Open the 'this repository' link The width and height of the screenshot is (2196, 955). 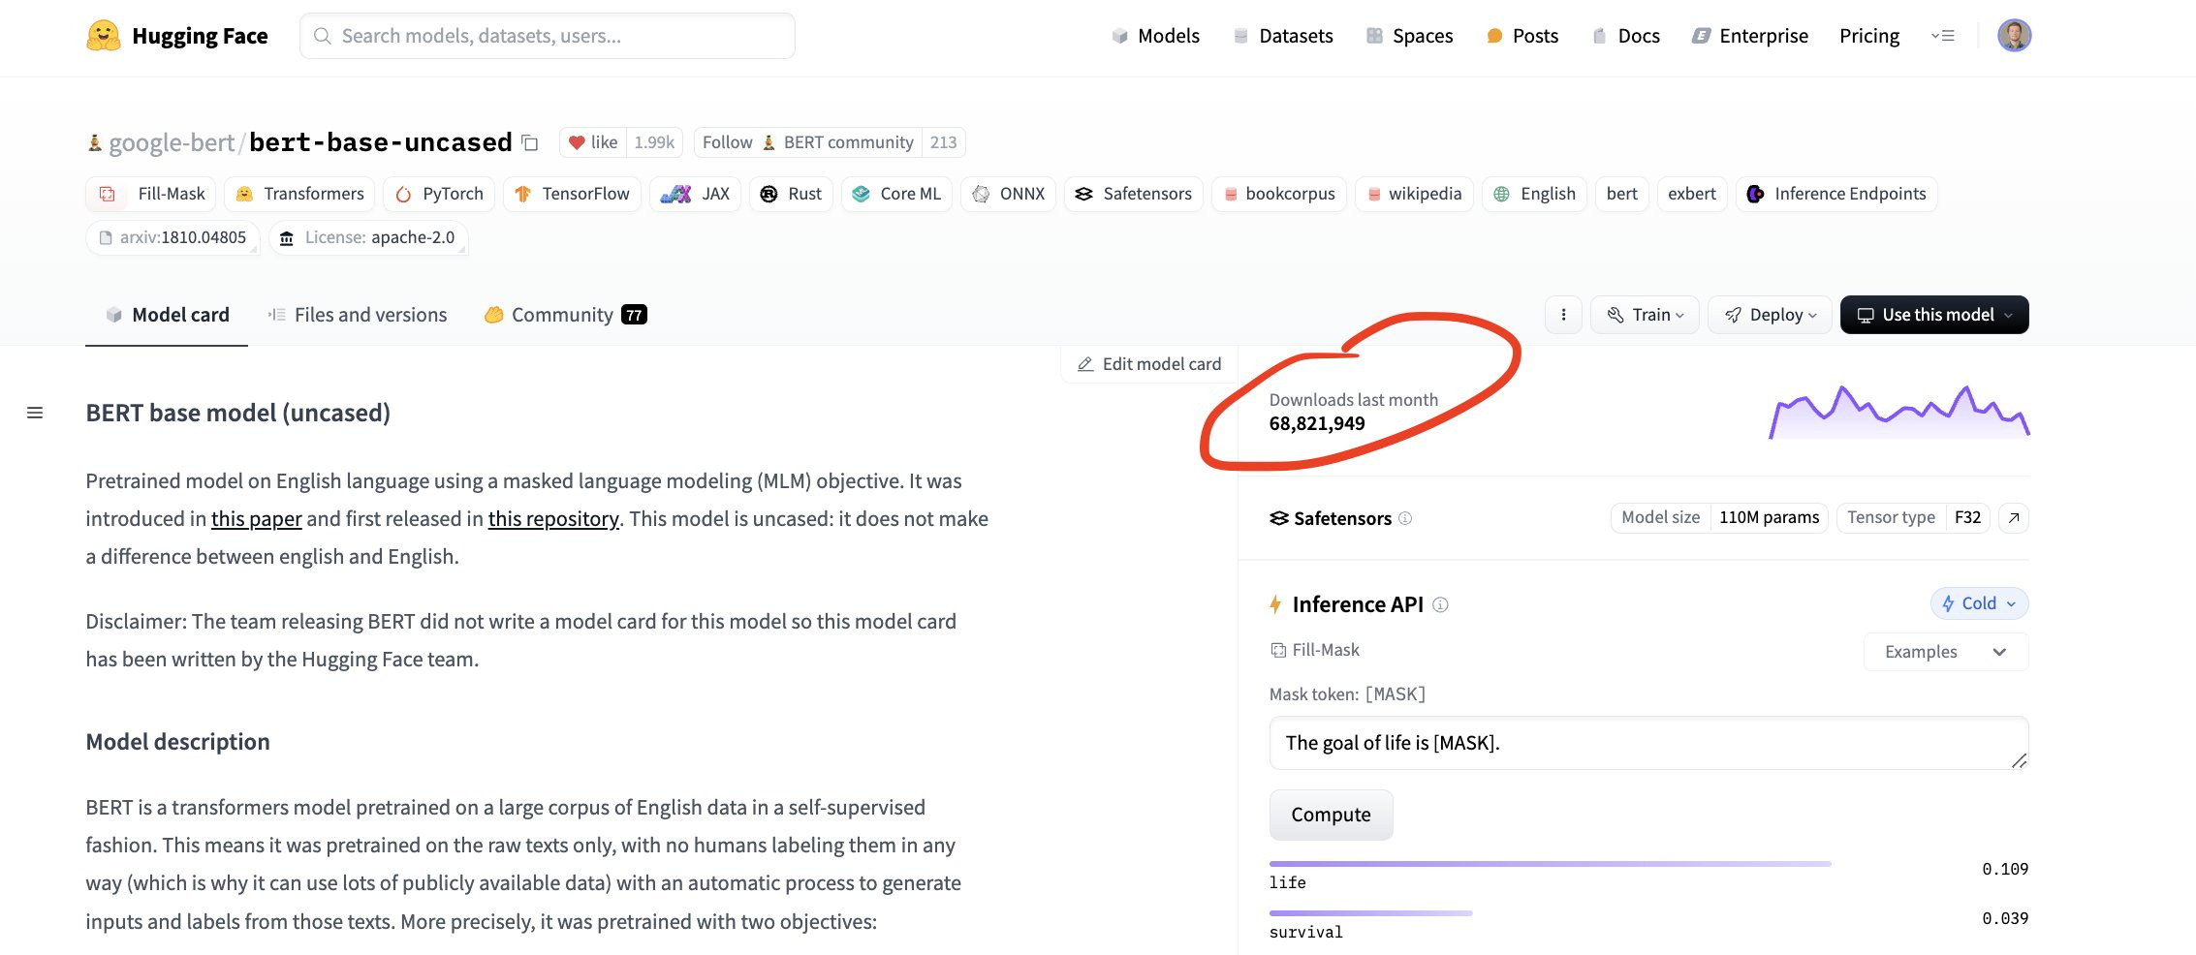pyautogui.click(x=553, y=519)
